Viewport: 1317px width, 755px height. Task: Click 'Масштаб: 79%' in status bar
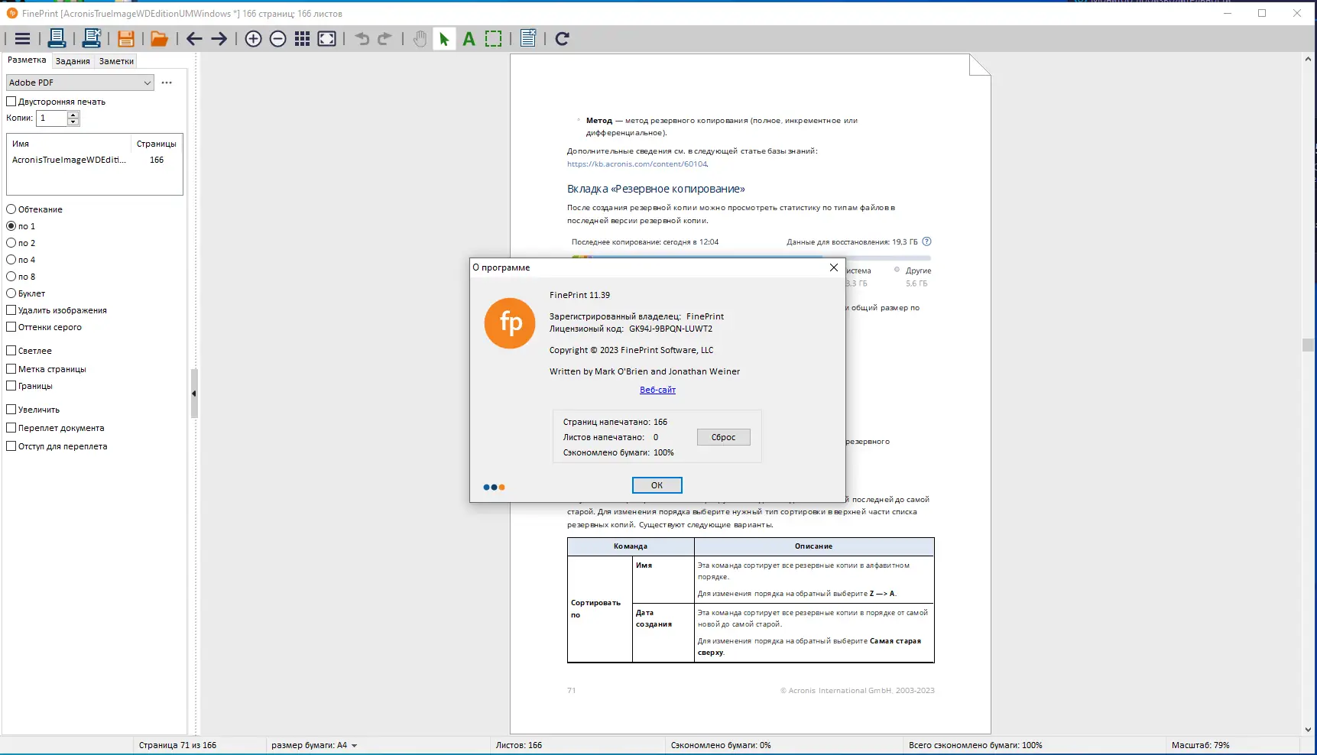pos(1200,745)
